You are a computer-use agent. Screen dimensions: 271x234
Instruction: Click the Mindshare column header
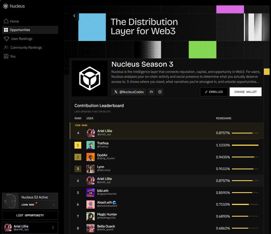coord(224,118)
